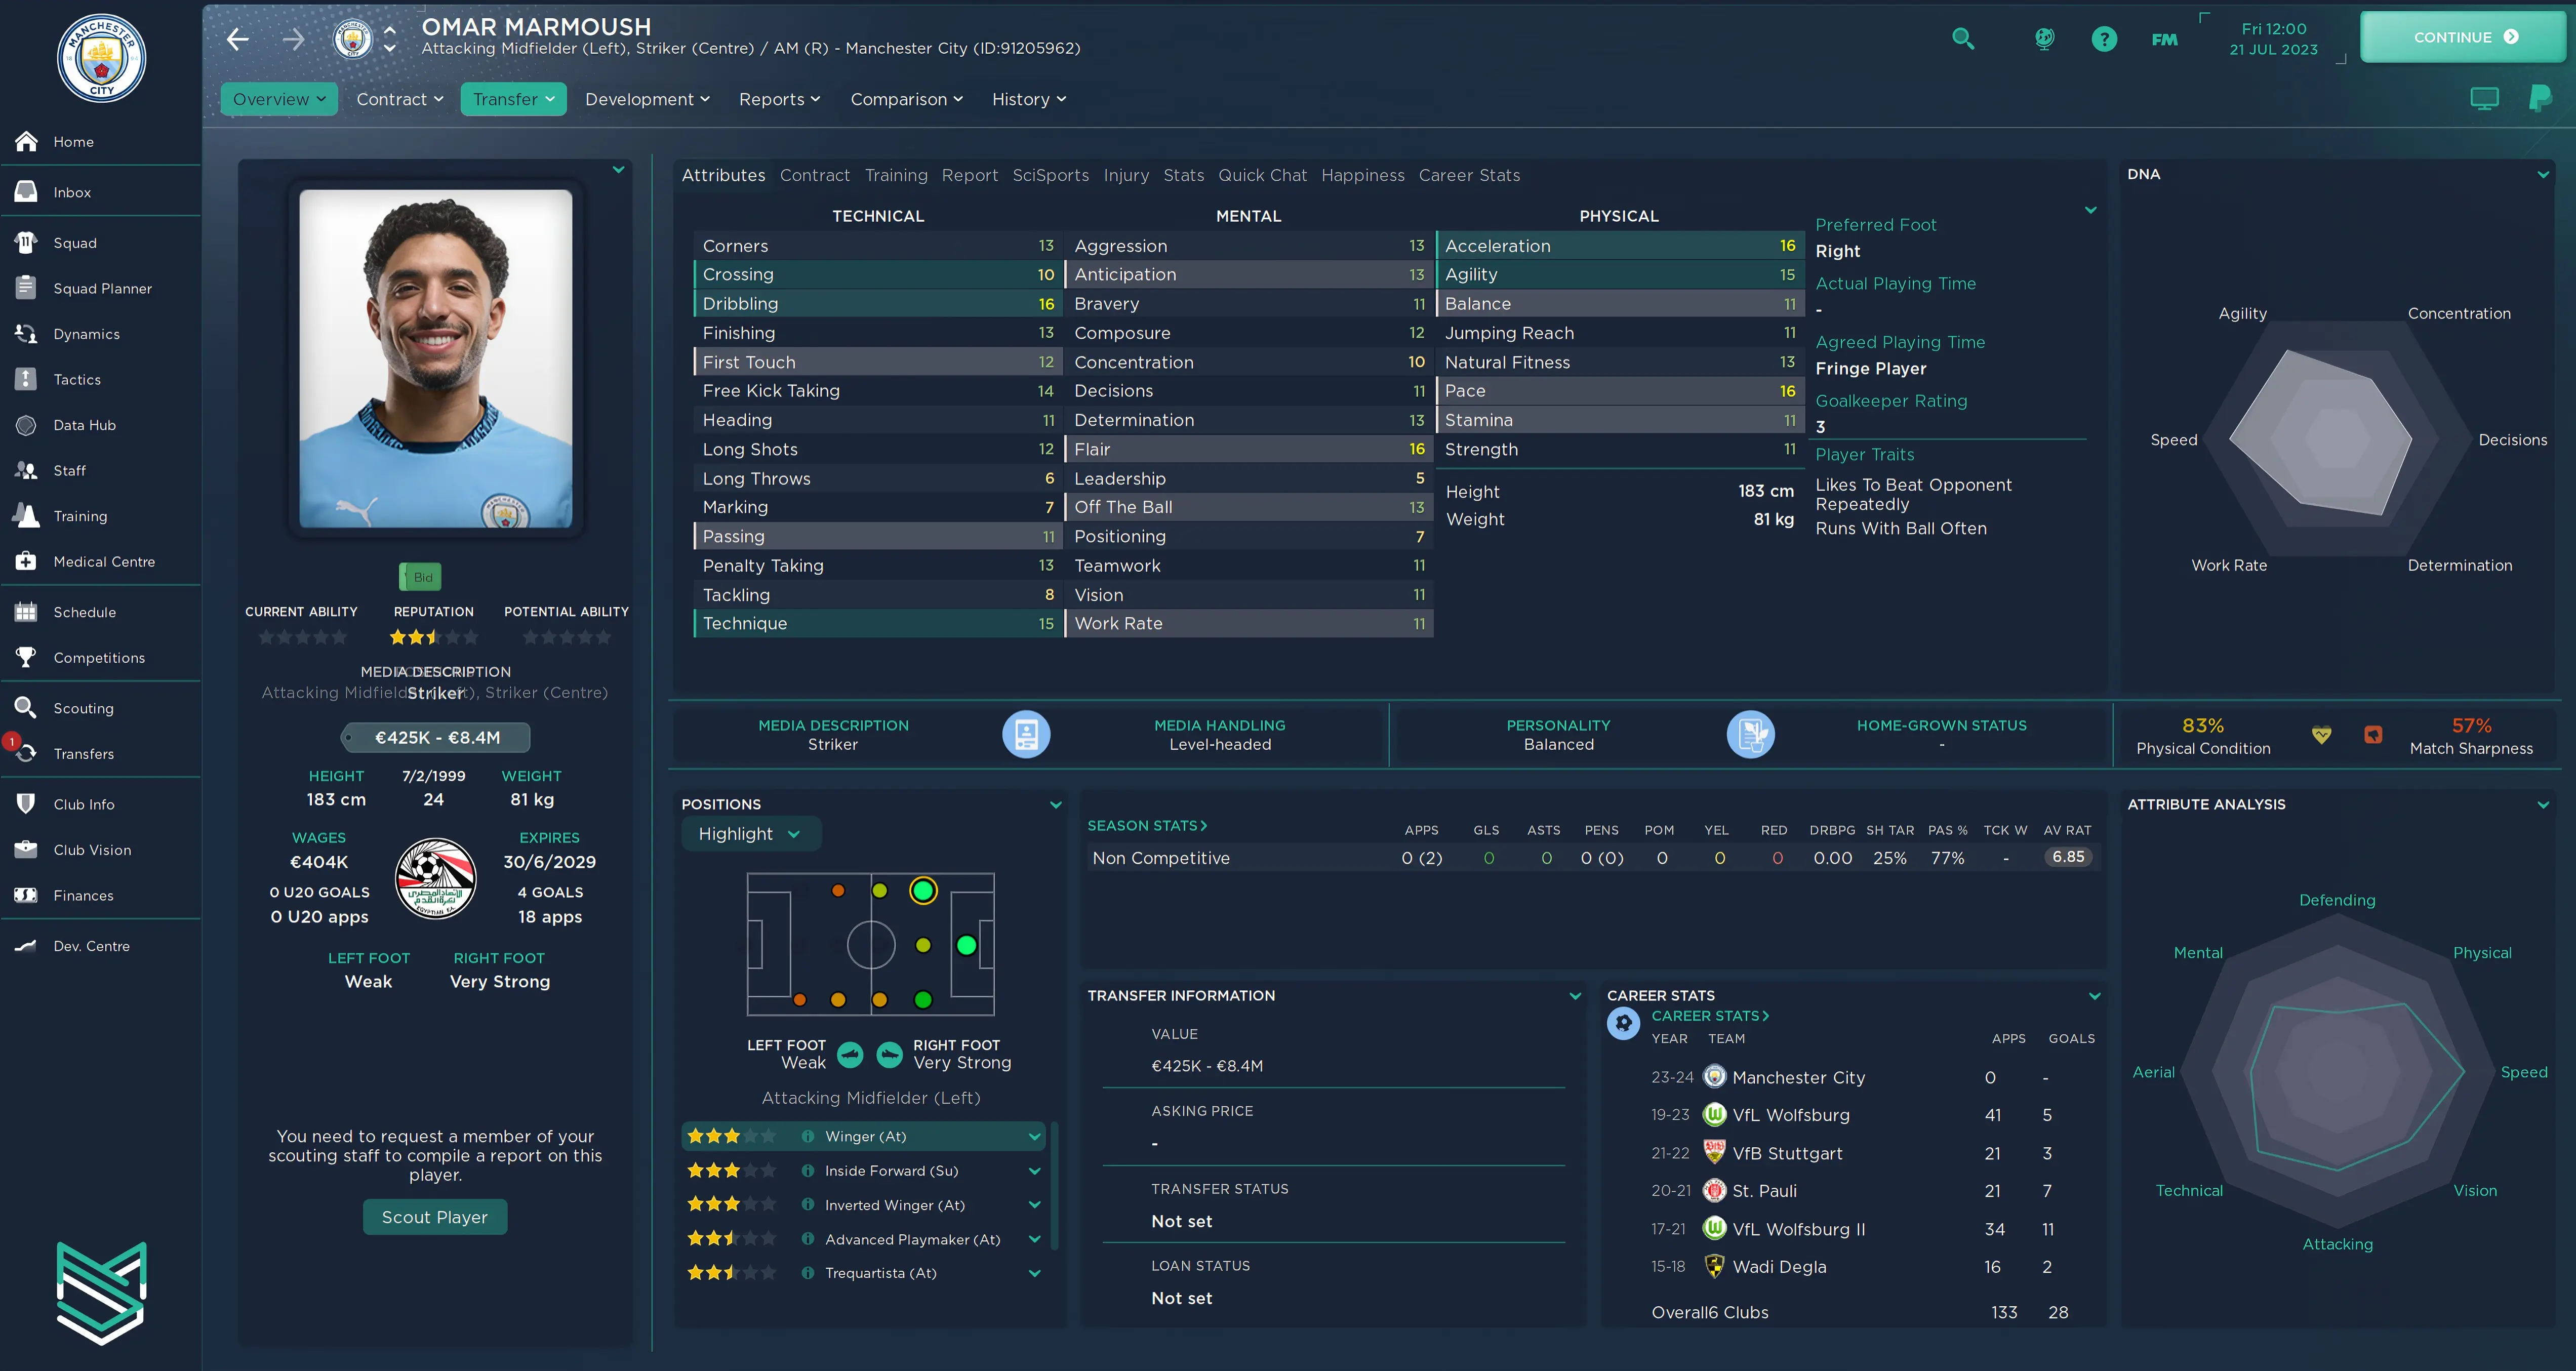This screenshot has width=2576, height=1371.
Task: Select the right back position dot on pitch
Action: pyautogui.click(x=800, y=1000)
